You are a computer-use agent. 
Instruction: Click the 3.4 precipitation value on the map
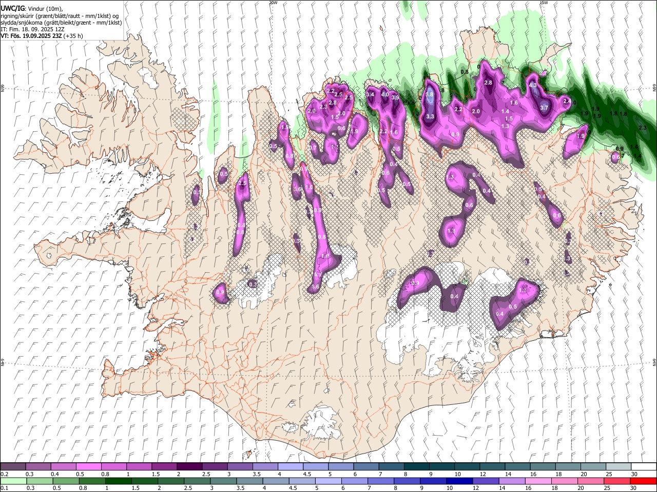(x=370, y=94)
